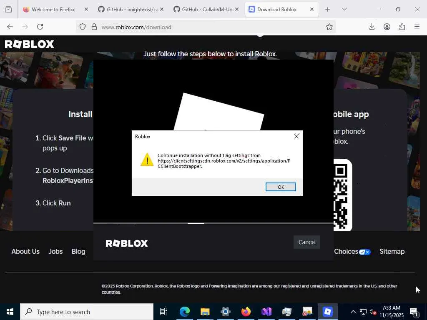Cancel the Roblox installation
The height and width of the screenshot is (320, 427).
pos(306,242)
